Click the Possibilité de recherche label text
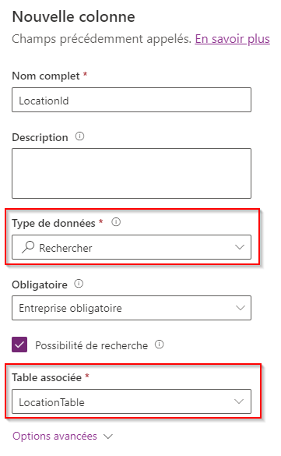 point(91,345)
